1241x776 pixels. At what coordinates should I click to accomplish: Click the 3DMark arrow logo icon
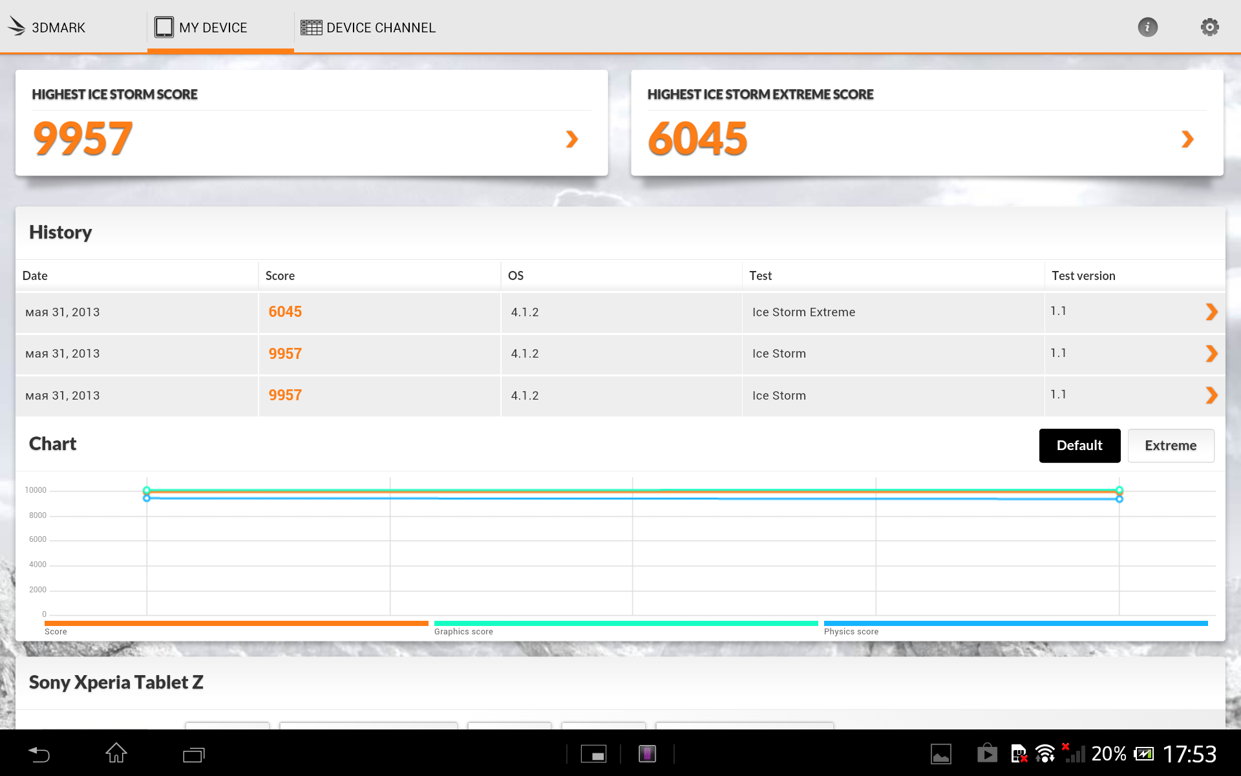(x=16, y=27)
